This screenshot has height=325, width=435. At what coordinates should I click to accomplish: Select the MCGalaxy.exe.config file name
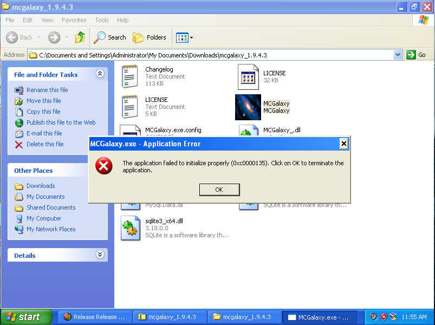pyautogui.click(x=173, y=130)
